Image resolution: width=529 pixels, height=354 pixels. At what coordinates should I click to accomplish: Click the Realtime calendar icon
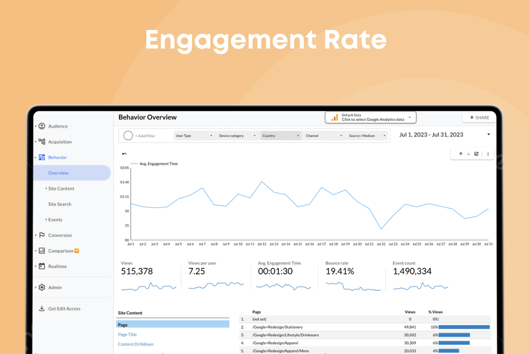pyautogui.click(x=42, y=266)
